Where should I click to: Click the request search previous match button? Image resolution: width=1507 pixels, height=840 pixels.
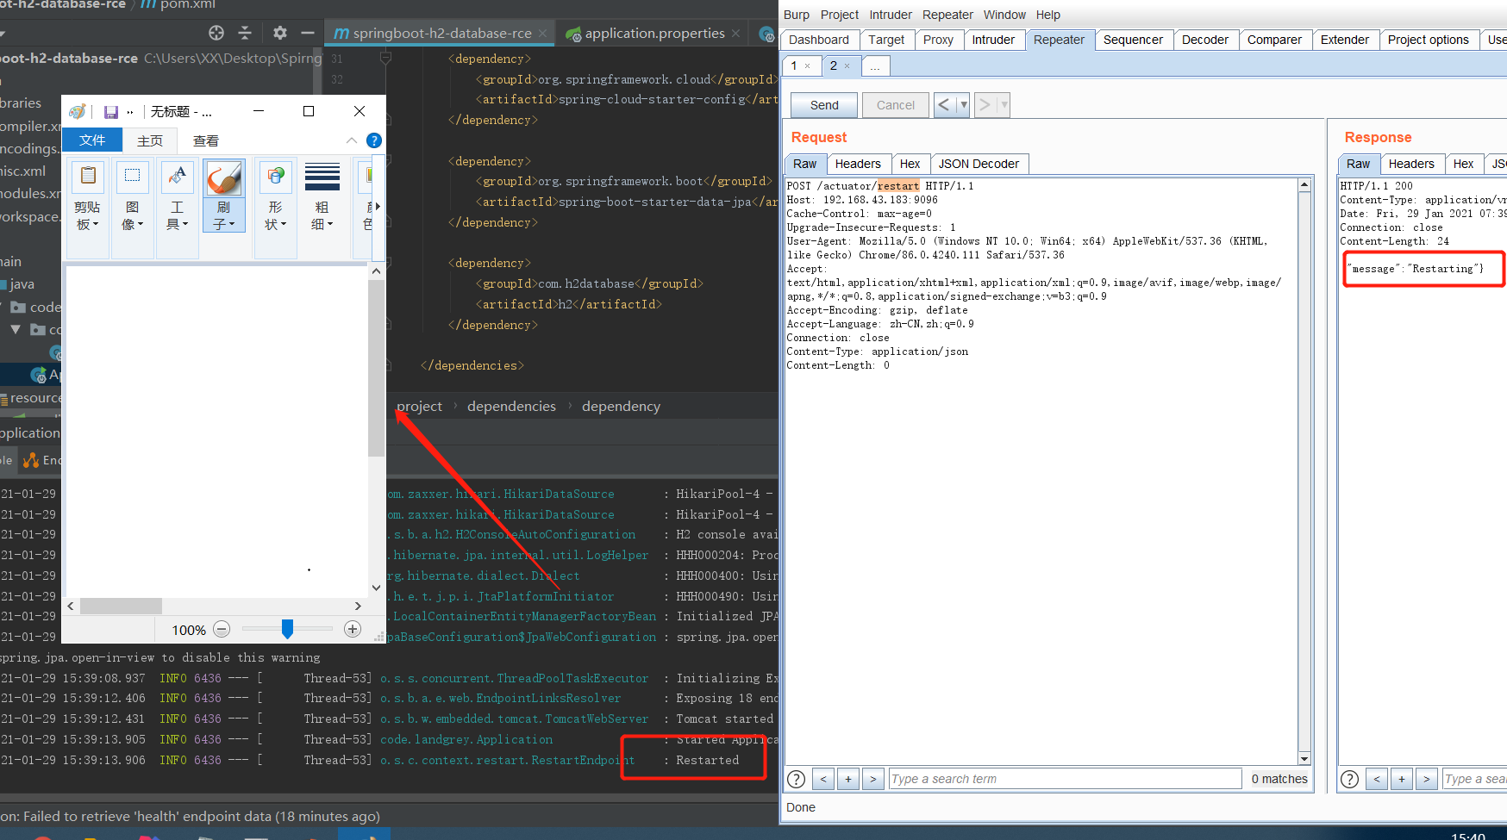coord(823,779)
